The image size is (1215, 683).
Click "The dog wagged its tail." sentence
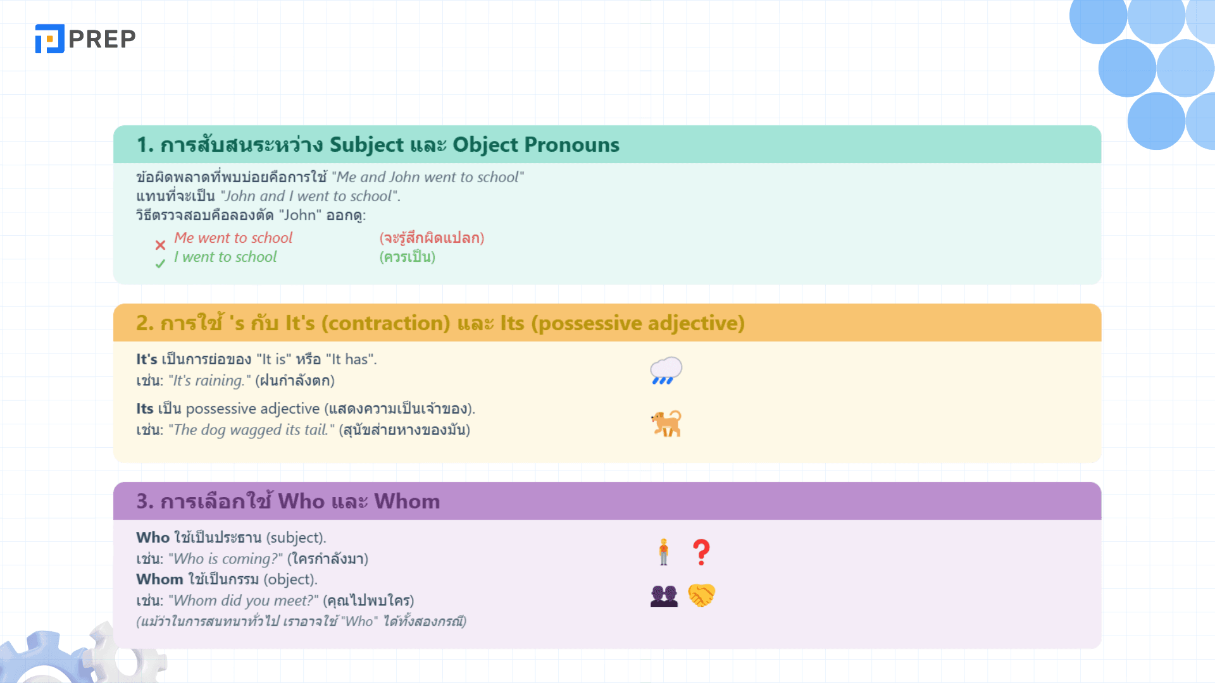point(251,430)
